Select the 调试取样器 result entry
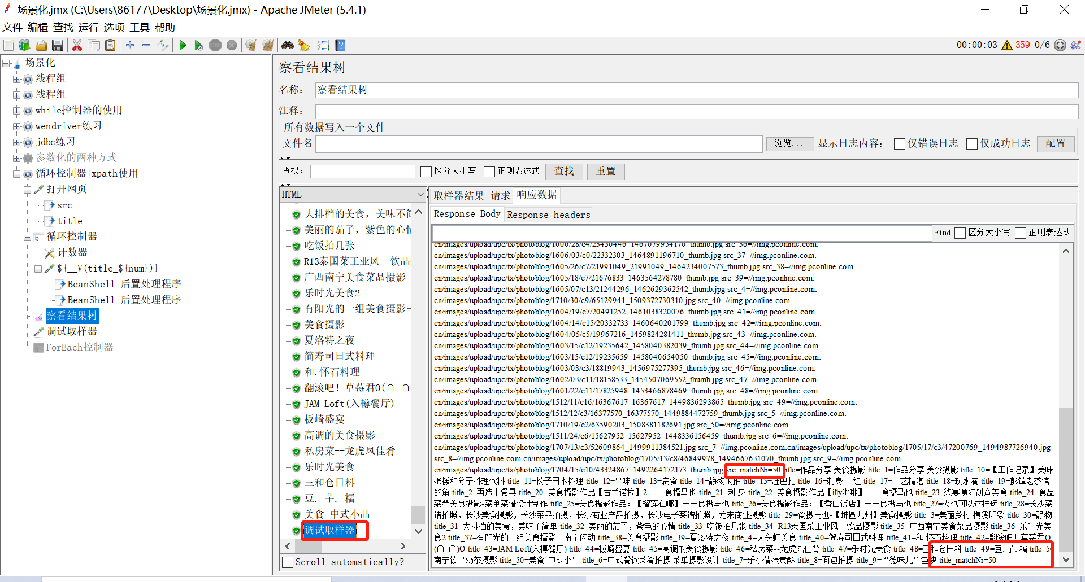 329,531
